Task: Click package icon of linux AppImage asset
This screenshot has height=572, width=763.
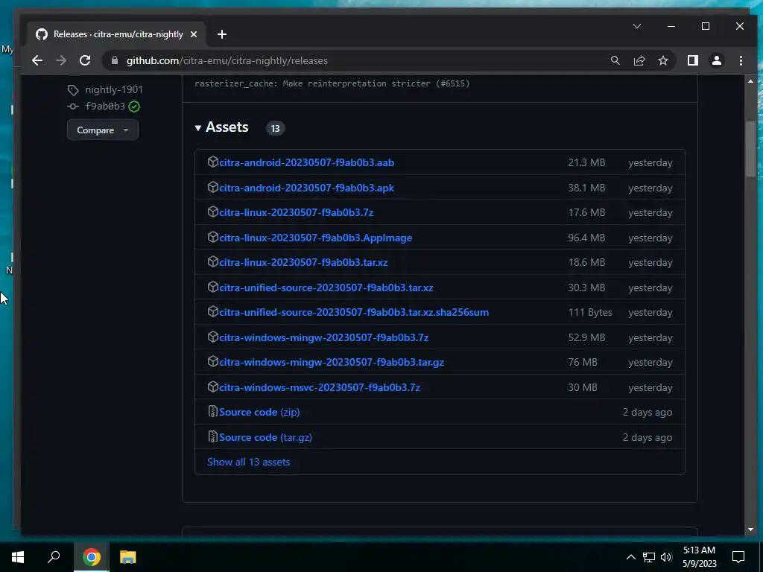Action: click(212, 237)
